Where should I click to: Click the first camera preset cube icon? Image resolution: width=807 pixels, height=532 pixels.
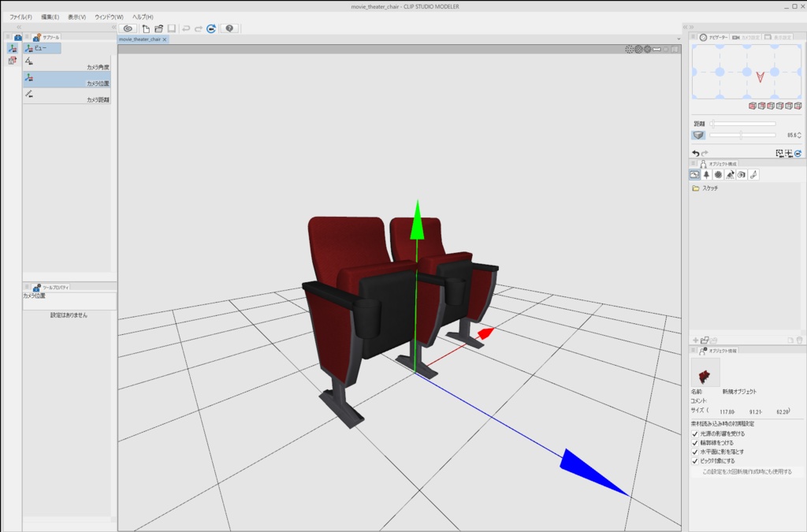tap(753, 106)
